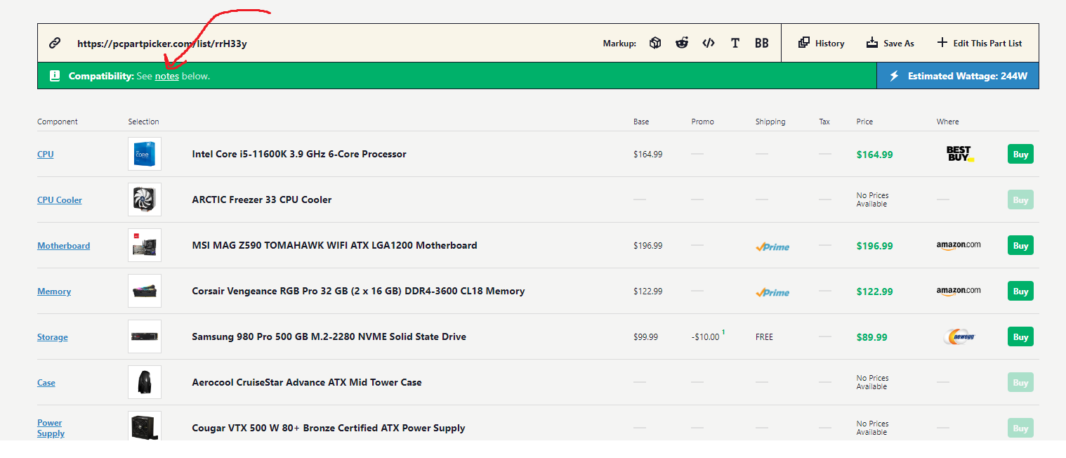Click promo -$10.00 on Storage row
The image size is (1066, 458).
pyautogui.click(x=706, y=336)
